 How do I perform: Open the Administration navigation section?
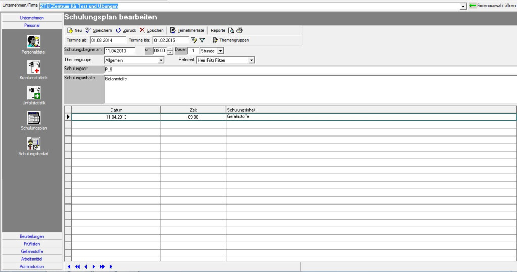tap(32, 266)
